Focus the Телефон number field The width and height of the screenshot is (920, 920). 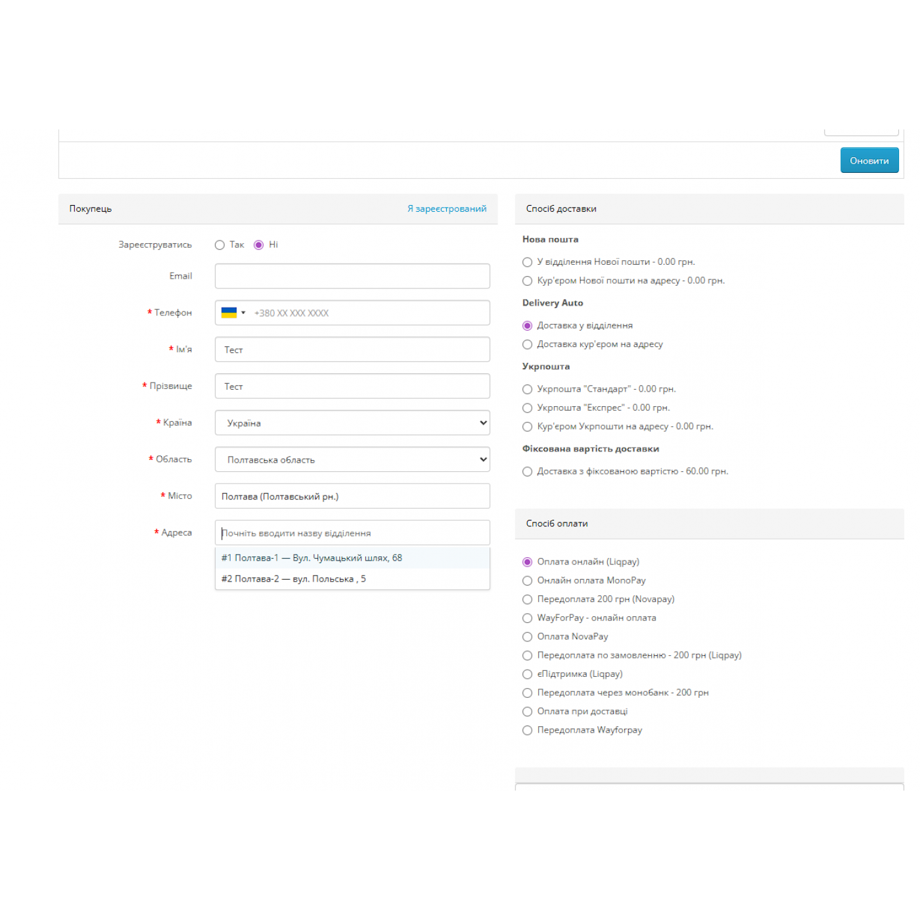pyautogui.click(x=368, y=313)
